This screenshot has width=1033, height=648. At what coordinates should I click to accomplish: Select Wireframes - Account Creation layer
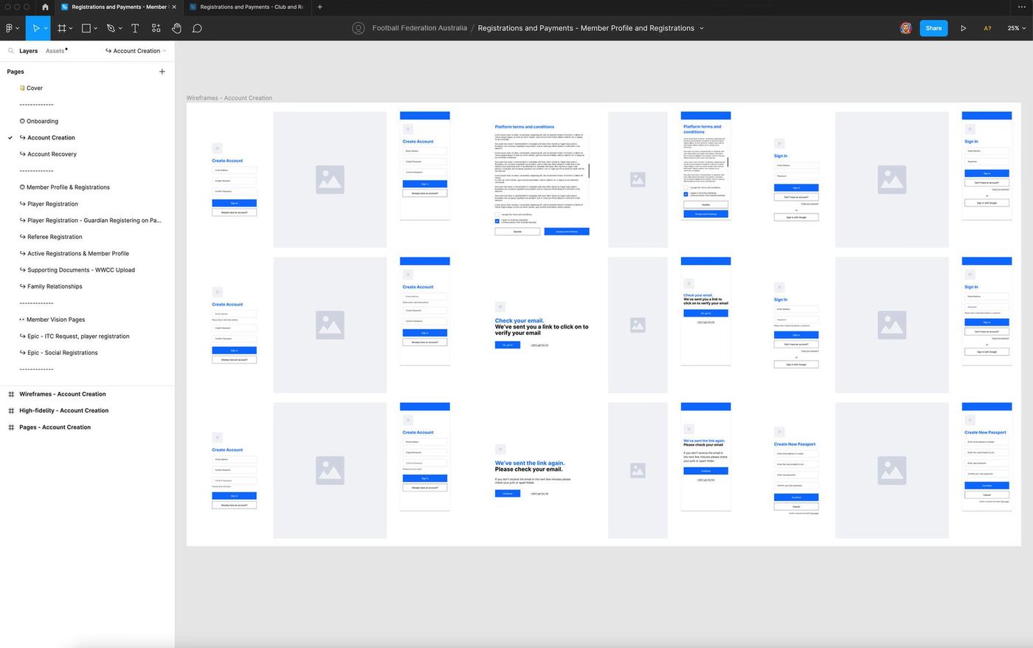pos(62,394)
